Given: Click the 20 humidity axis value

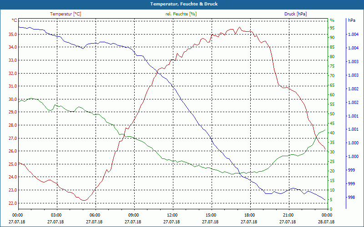Looking at the screenshot, I should tap(332, 171).
